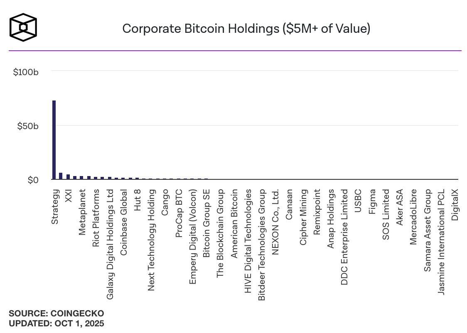
Task: Click the Coinbase Global axis label
Action: [123, 216]
